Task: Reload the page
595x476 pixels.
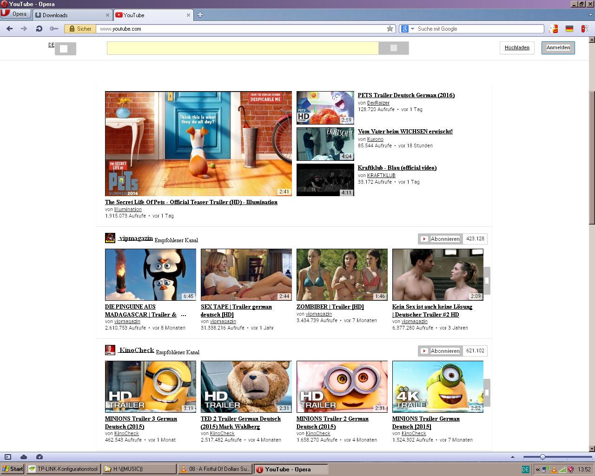Action: 39,29
